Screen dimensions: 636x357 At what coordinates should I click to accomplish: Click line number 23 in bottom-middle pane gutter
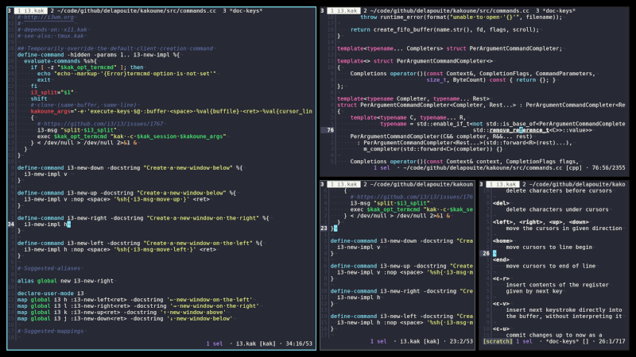[x=324, y=228]
